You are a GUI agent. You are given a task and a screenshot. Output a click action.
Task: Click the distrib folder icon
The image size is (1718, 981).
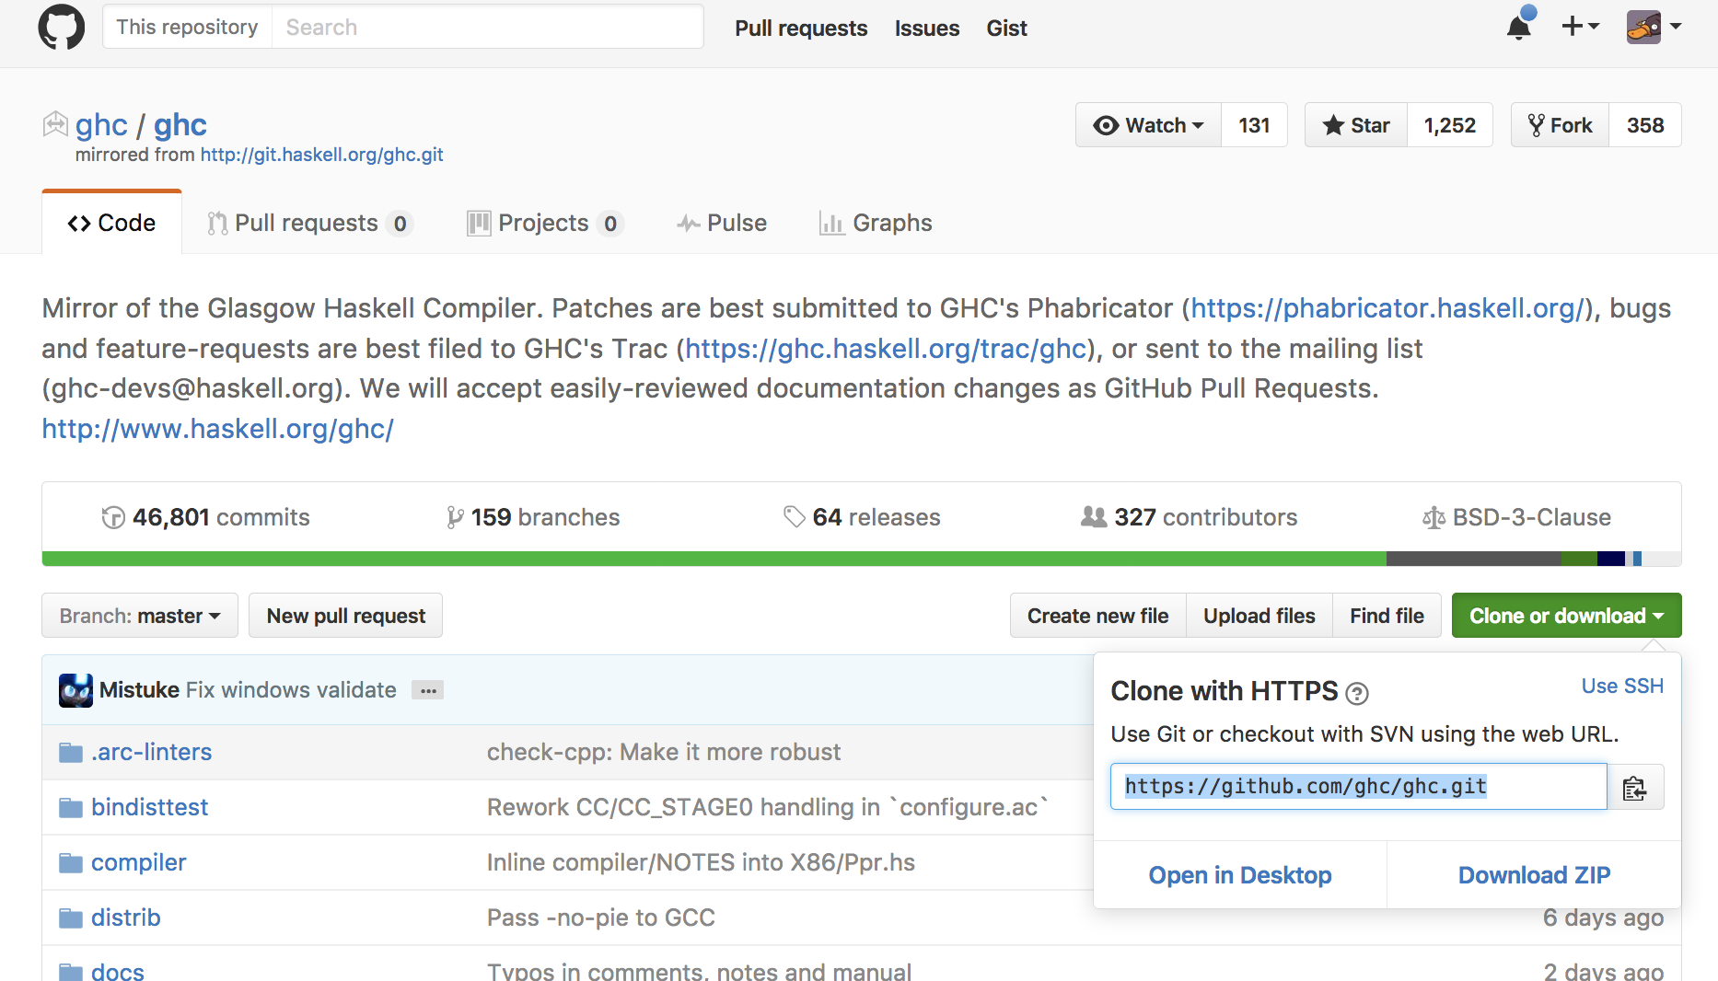[x=71, y=918]
